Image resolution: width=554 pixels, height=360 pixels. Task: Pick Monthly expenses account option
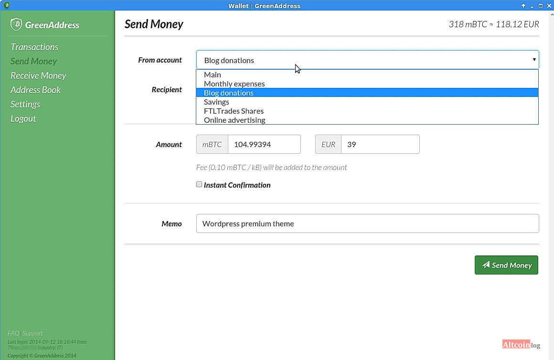click(234, 84)
